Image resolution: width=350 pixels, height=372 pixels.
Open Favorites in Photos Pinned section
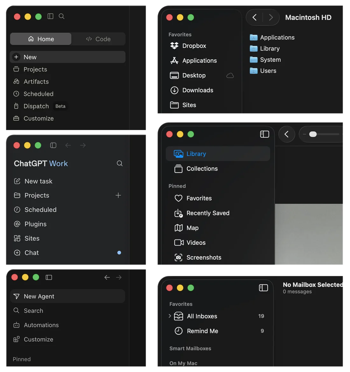point(218,198)
